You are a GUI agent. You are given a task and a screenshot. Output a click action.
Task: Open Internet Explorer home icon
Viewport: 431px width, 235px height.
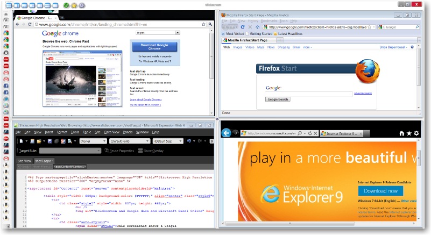[x=401, y=133]
